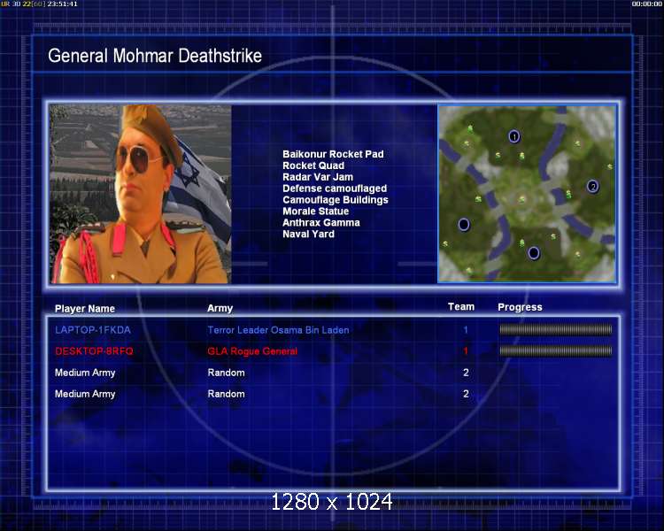This screenshot has width=664, height=531.
Task: Click the start position marker numbered 1
Action: 514,136
